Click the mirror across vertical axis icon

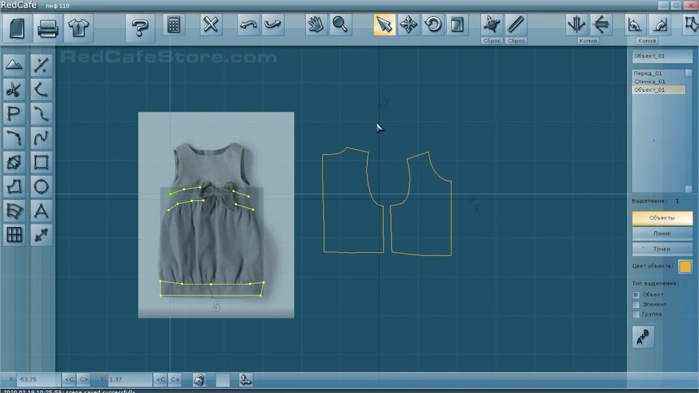(577, 24)
